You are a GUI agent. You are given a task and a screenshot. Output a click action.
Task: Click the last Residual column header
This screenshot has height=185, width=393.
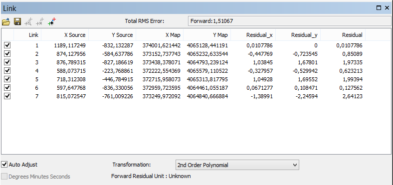click(343, 35)
